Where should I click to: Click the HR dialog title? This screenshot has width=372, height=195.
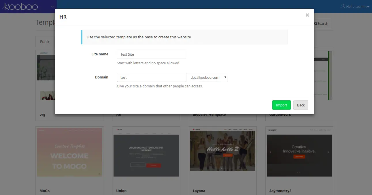(x=63, y=17)
